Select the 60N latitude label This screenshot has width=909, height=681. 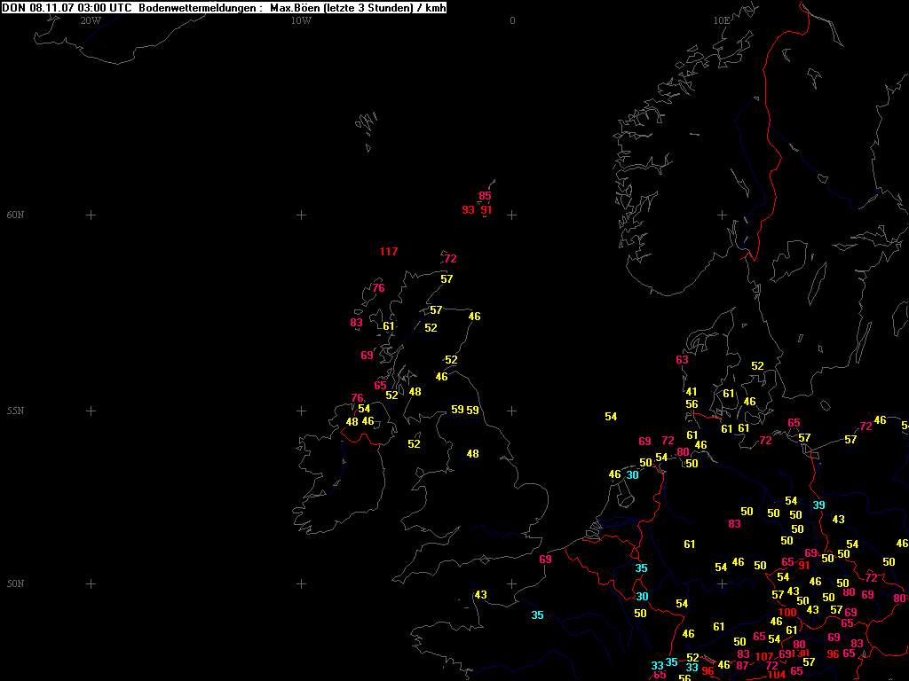[15, 215]
